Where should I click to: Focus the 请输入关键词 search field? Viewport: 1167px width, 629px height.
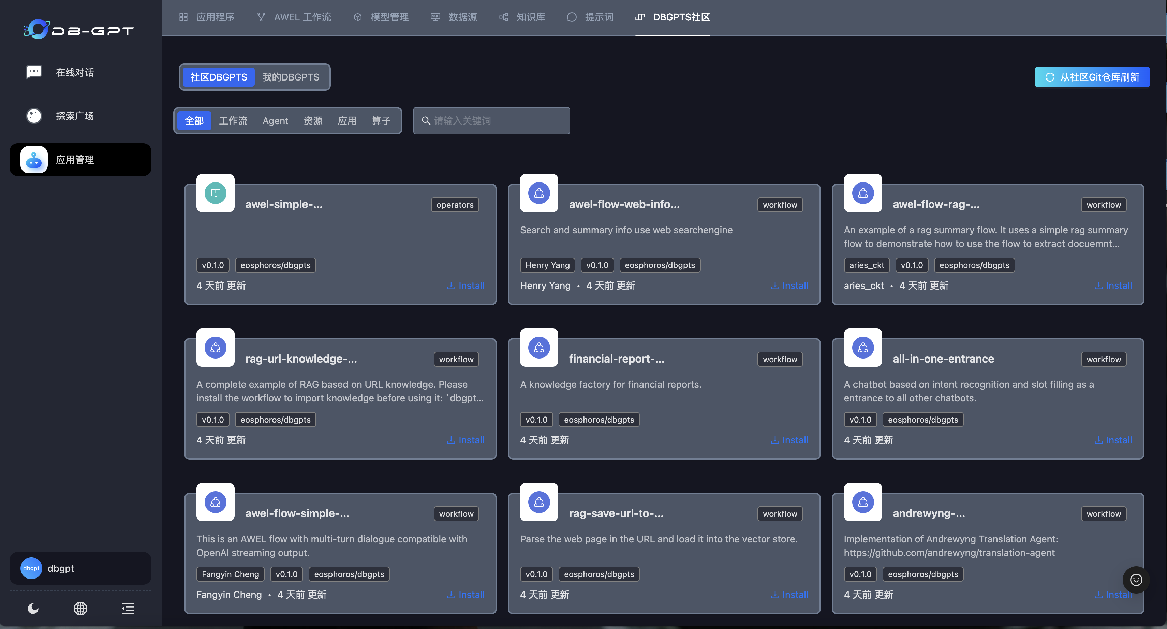click(491, 120)
